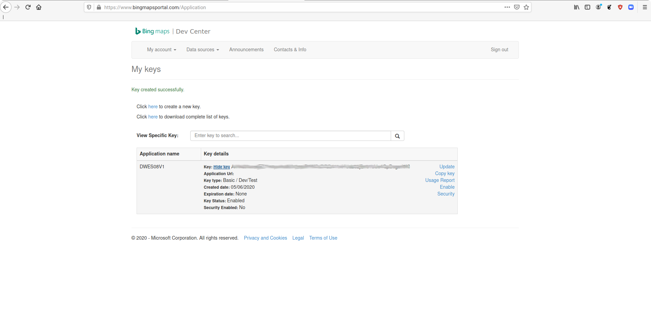This screenshot has height=336, width=651.
Task: Open Privacy and Cookies link
Action: click(x=265, y=238)
